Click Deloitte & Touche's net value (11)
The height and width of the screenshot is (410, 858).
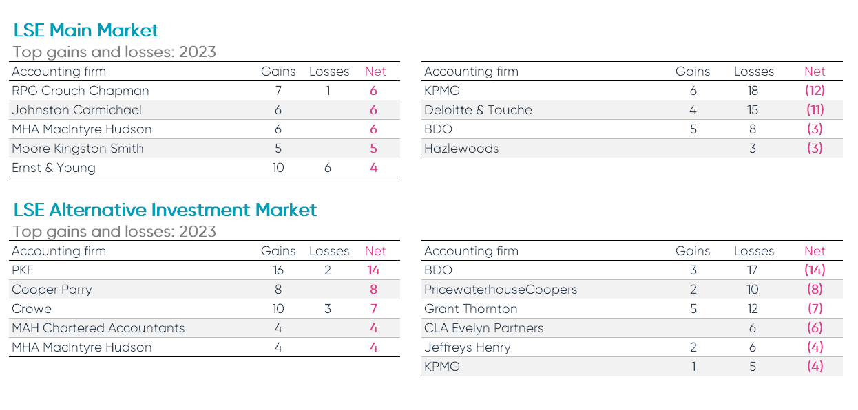coord(815,110)
